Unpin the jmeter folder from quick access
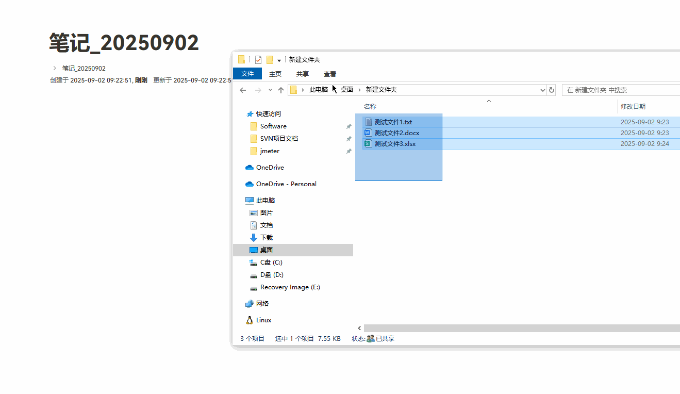Viewport: 680px width, 394px height. coord(349,151)
